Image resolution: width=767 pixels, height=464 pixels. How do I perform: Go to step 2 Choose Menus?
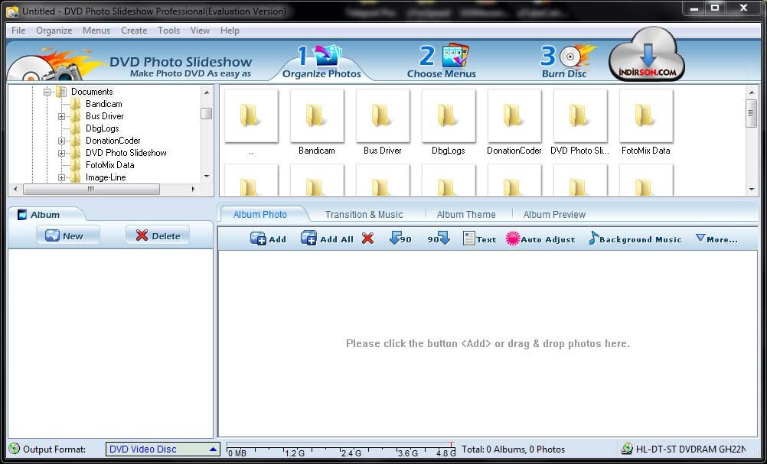coord(442,62)
